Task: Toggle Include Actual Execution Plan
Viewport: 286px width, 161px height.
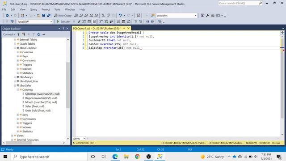Action: 101,21
